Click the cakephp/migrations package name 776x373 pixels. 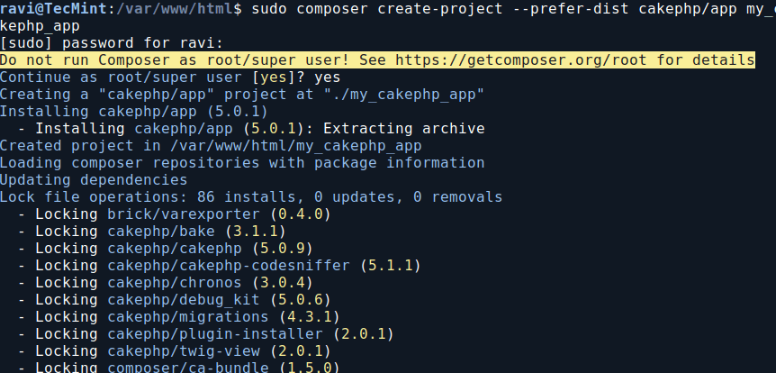click(188, 316)
